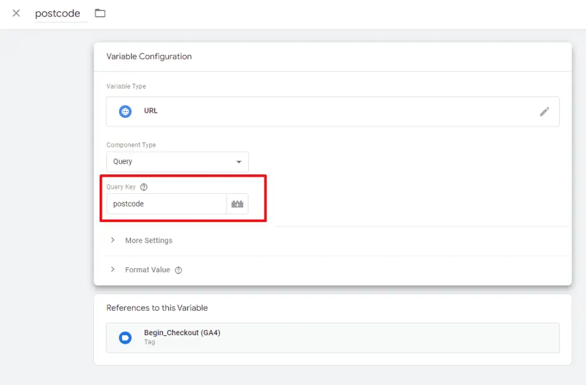586x385 pixels.
Task: Open the folder icon beside the variable name
Action: (100, 13)
